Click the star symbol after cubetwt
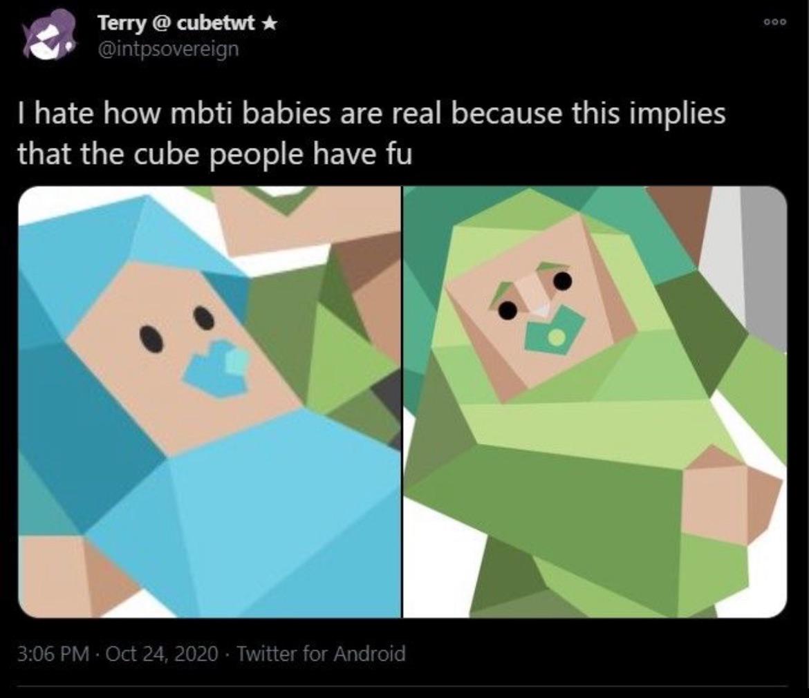The width and height of the screenshot is (809, 698). (x=271, y=23)
